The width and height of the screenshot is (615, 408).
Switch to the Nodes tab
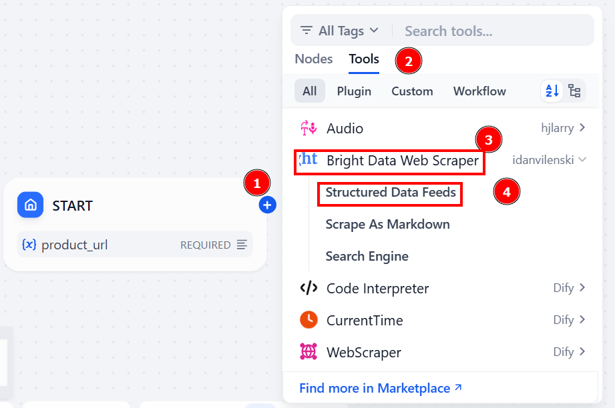[x=314, y=59]
